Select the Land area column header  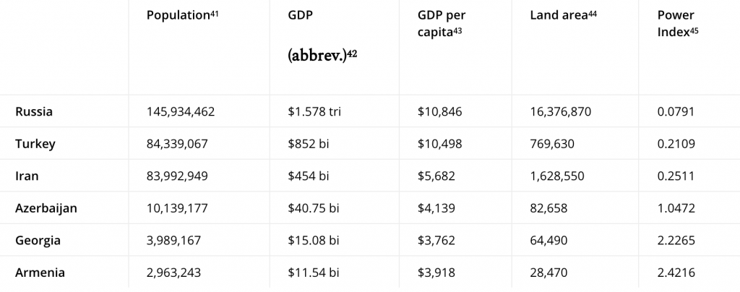point(559,15)
